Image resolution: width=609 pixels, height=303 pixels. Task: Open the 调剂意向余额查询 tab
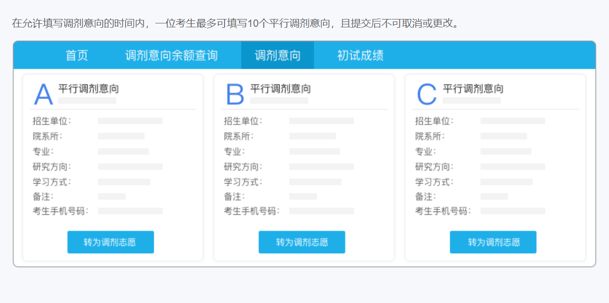(171, 55)
